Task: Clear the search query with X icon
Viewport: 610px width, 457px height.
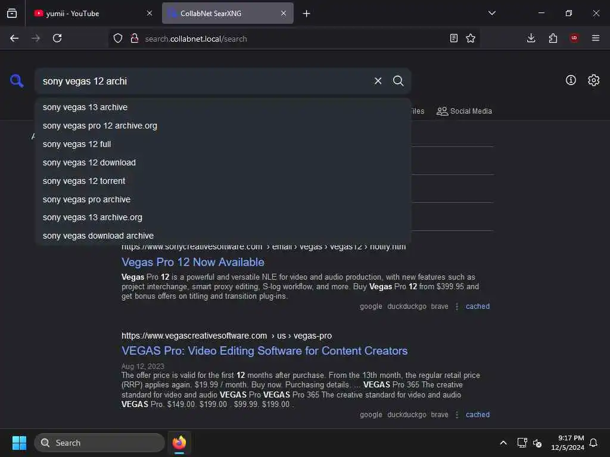Action: [x=378, y=81]
